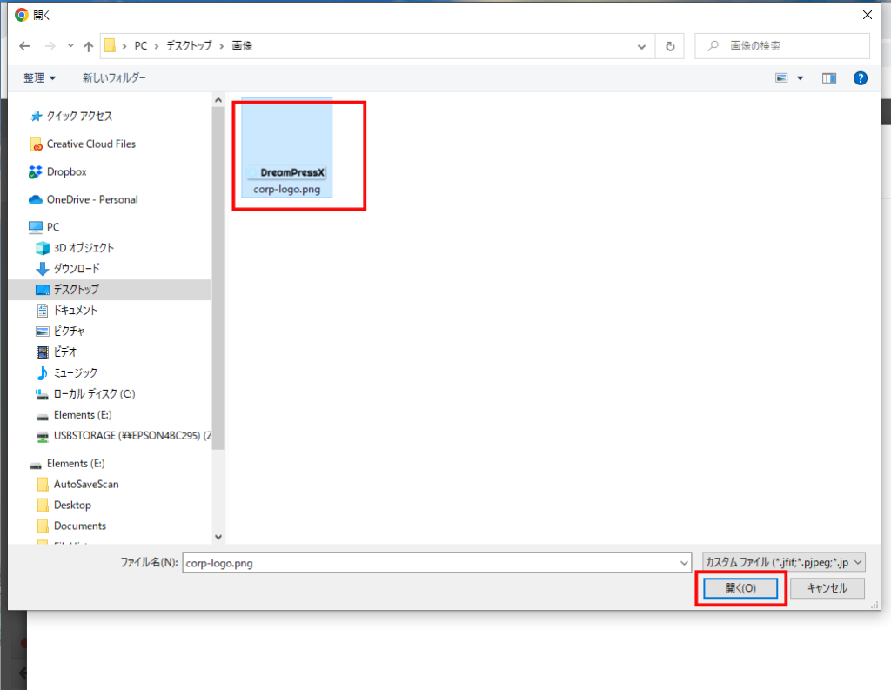The width and height of the screenshot is (891, 690).
Task: Click the back navigation arrow
Action: coord(24,45)
